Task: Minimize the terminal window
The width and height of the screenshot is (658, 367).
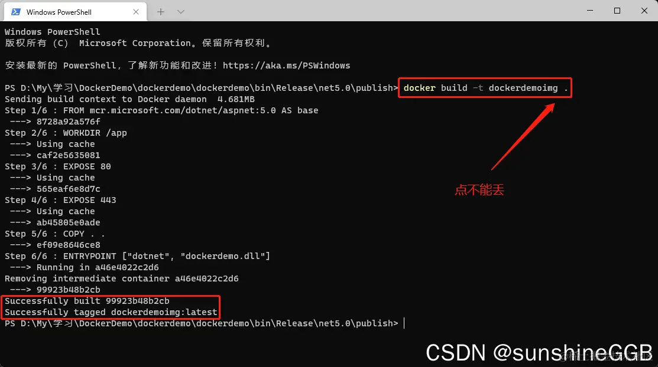Action: click(590, 11)
